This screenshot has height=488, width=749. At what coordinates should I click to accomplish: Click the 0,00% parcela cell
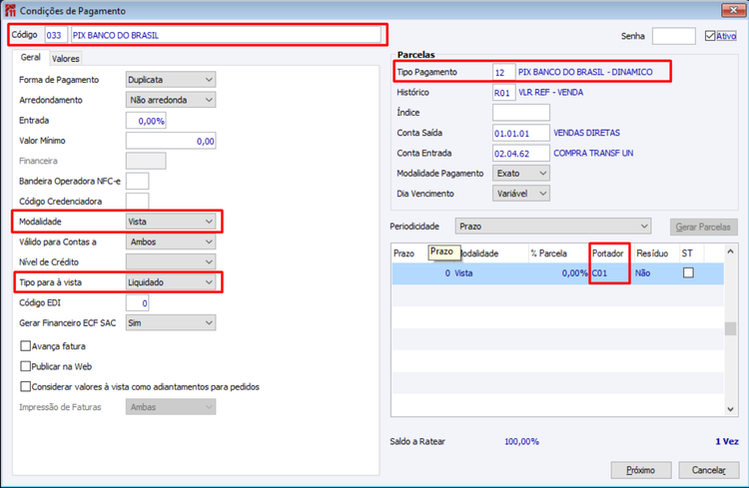pyautogui.click(x=558, y=273)
